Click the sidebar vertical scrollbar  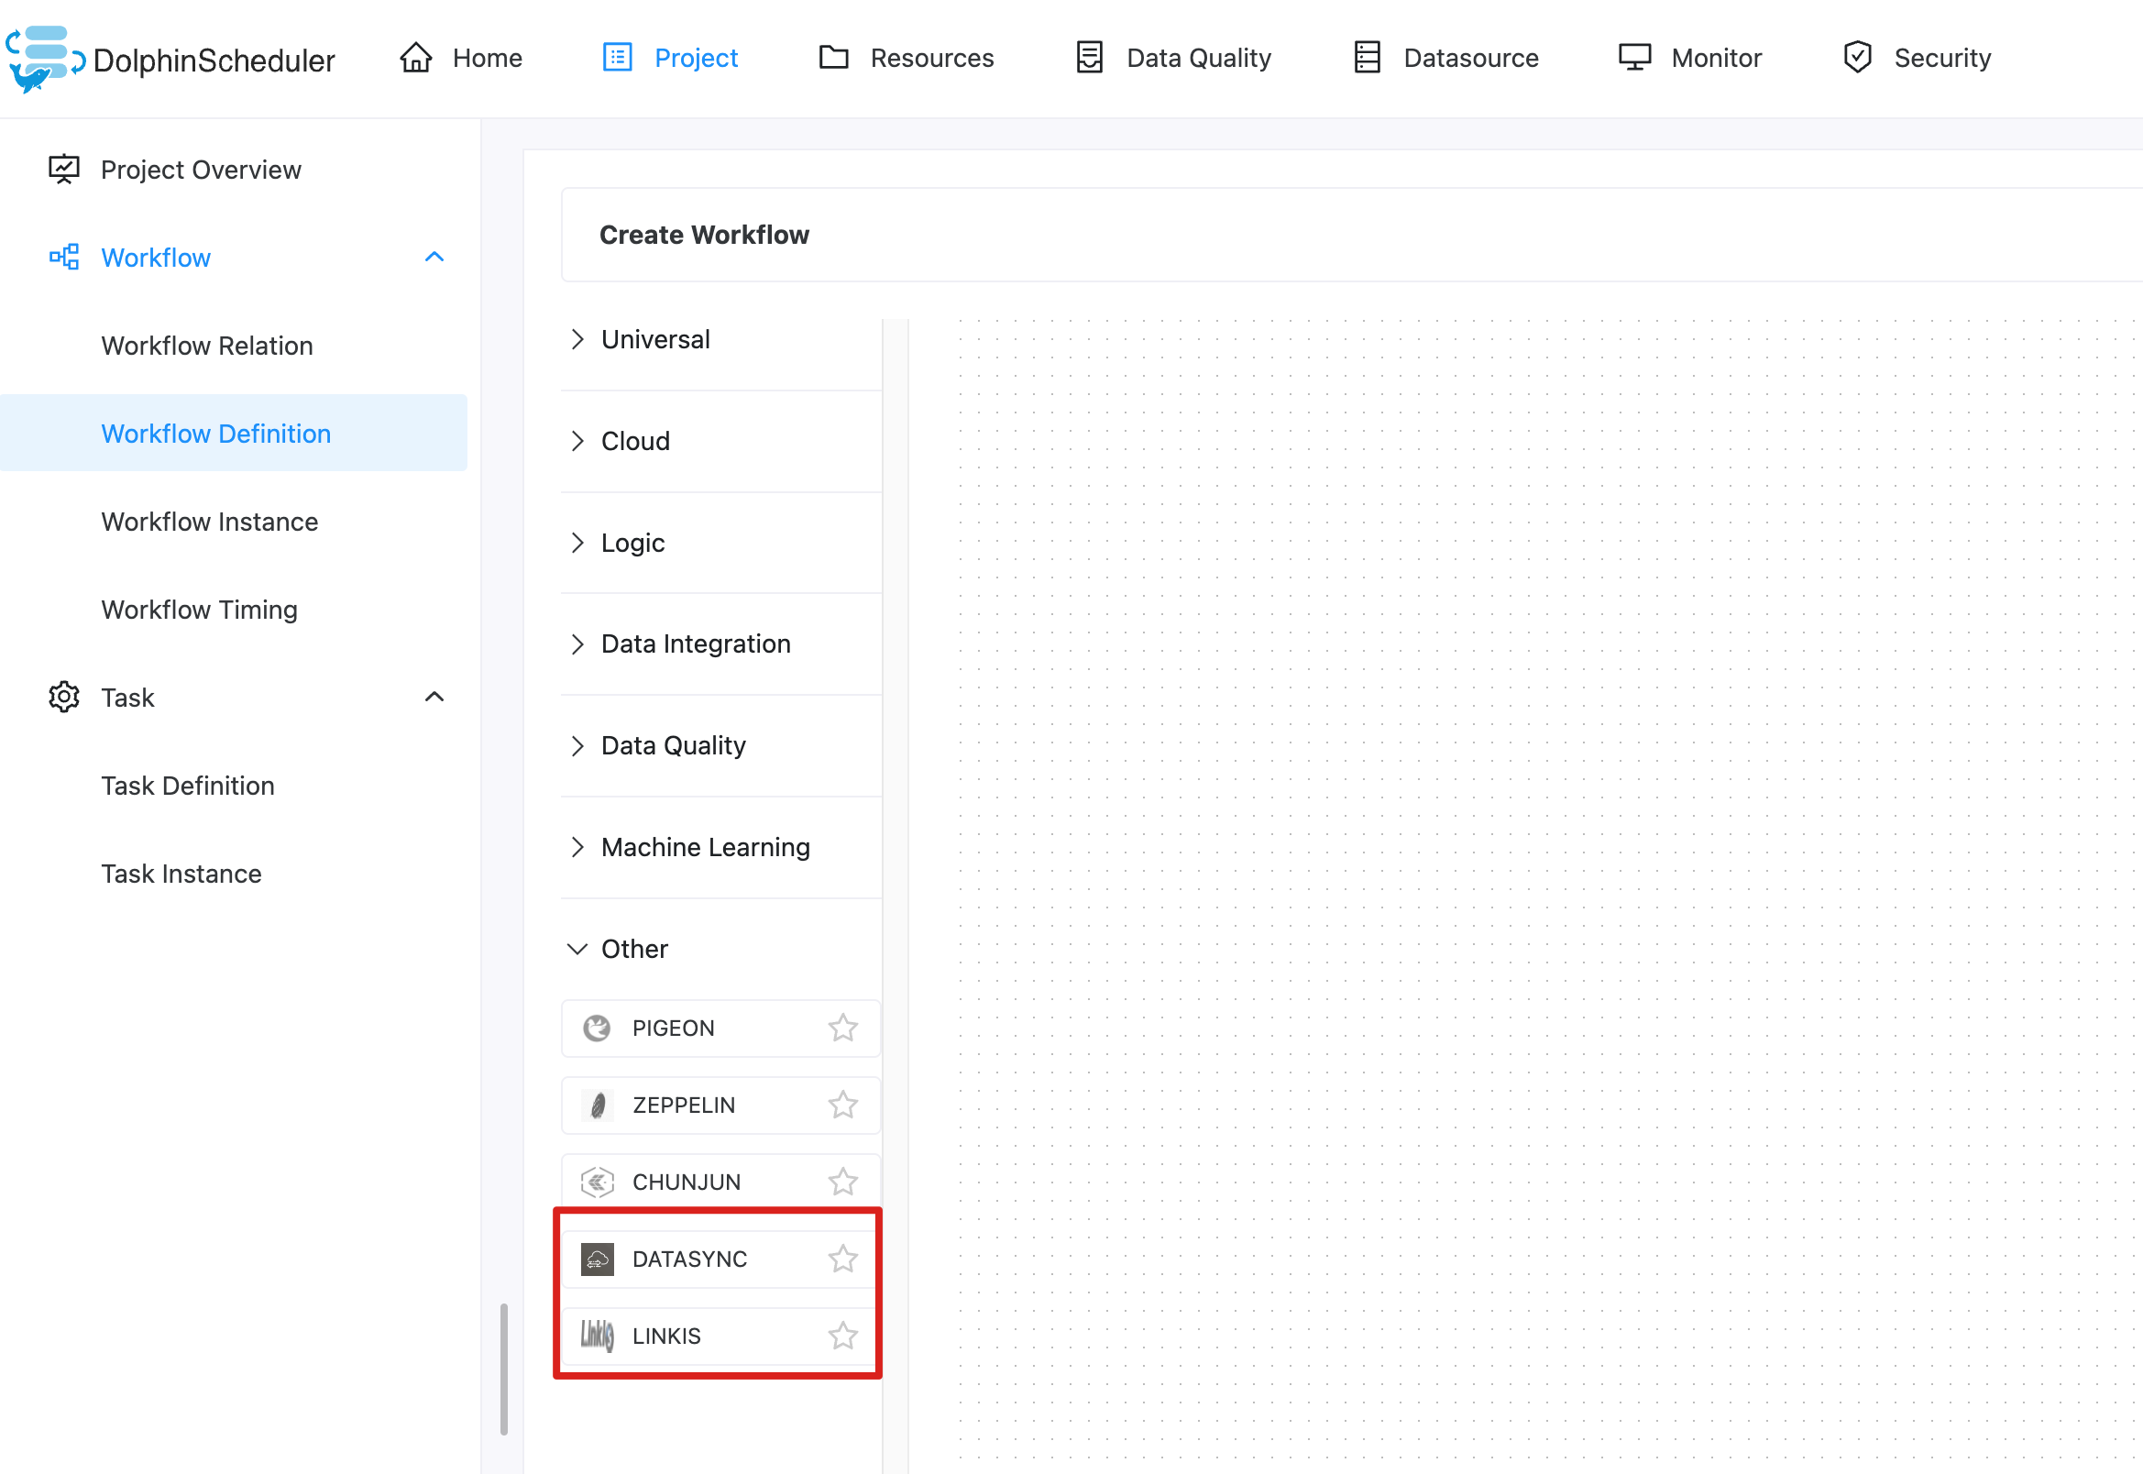coord(503,1369)
